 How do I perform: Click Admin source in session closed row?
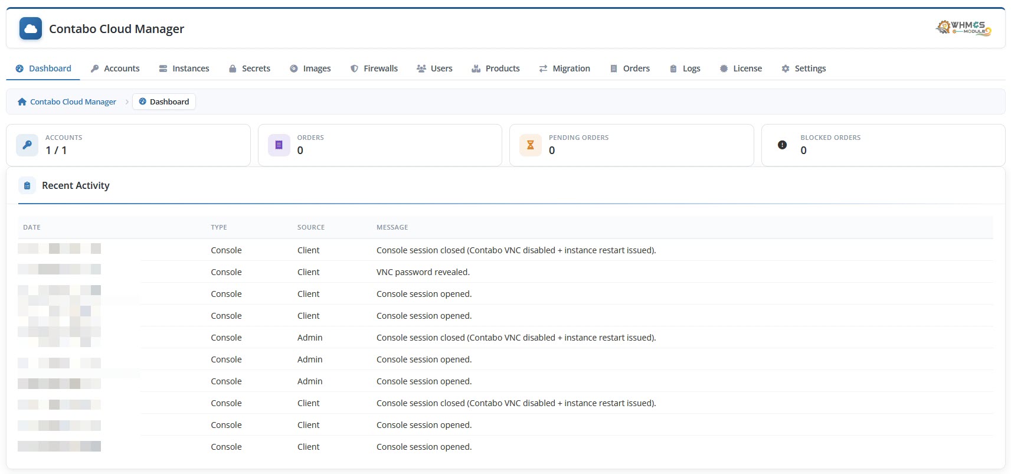(310, 338)
